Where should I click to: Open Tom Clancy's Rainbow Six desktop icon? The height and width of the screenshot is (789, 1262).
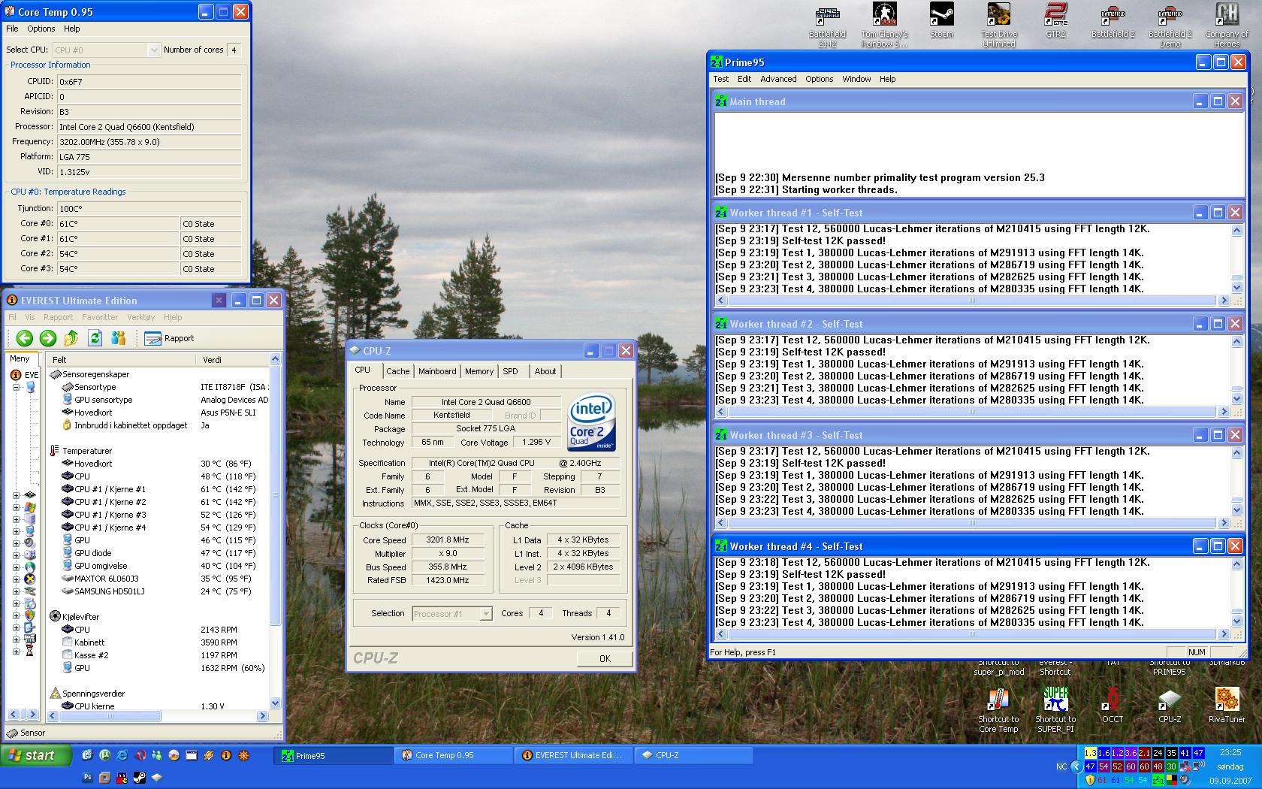[884, 25]
